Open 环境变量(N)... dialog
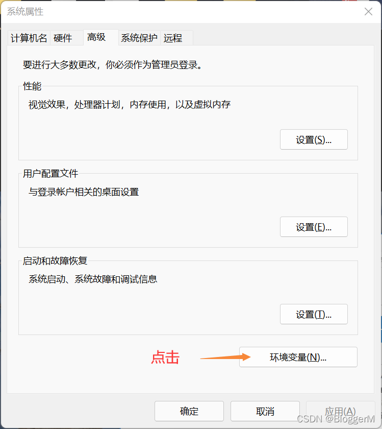 [298, 357]
